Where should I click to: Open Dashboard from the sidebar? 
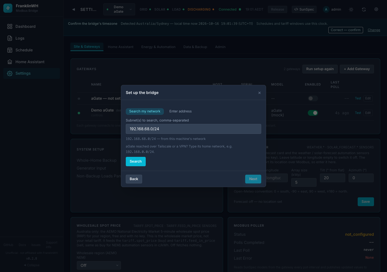[31, 27]
